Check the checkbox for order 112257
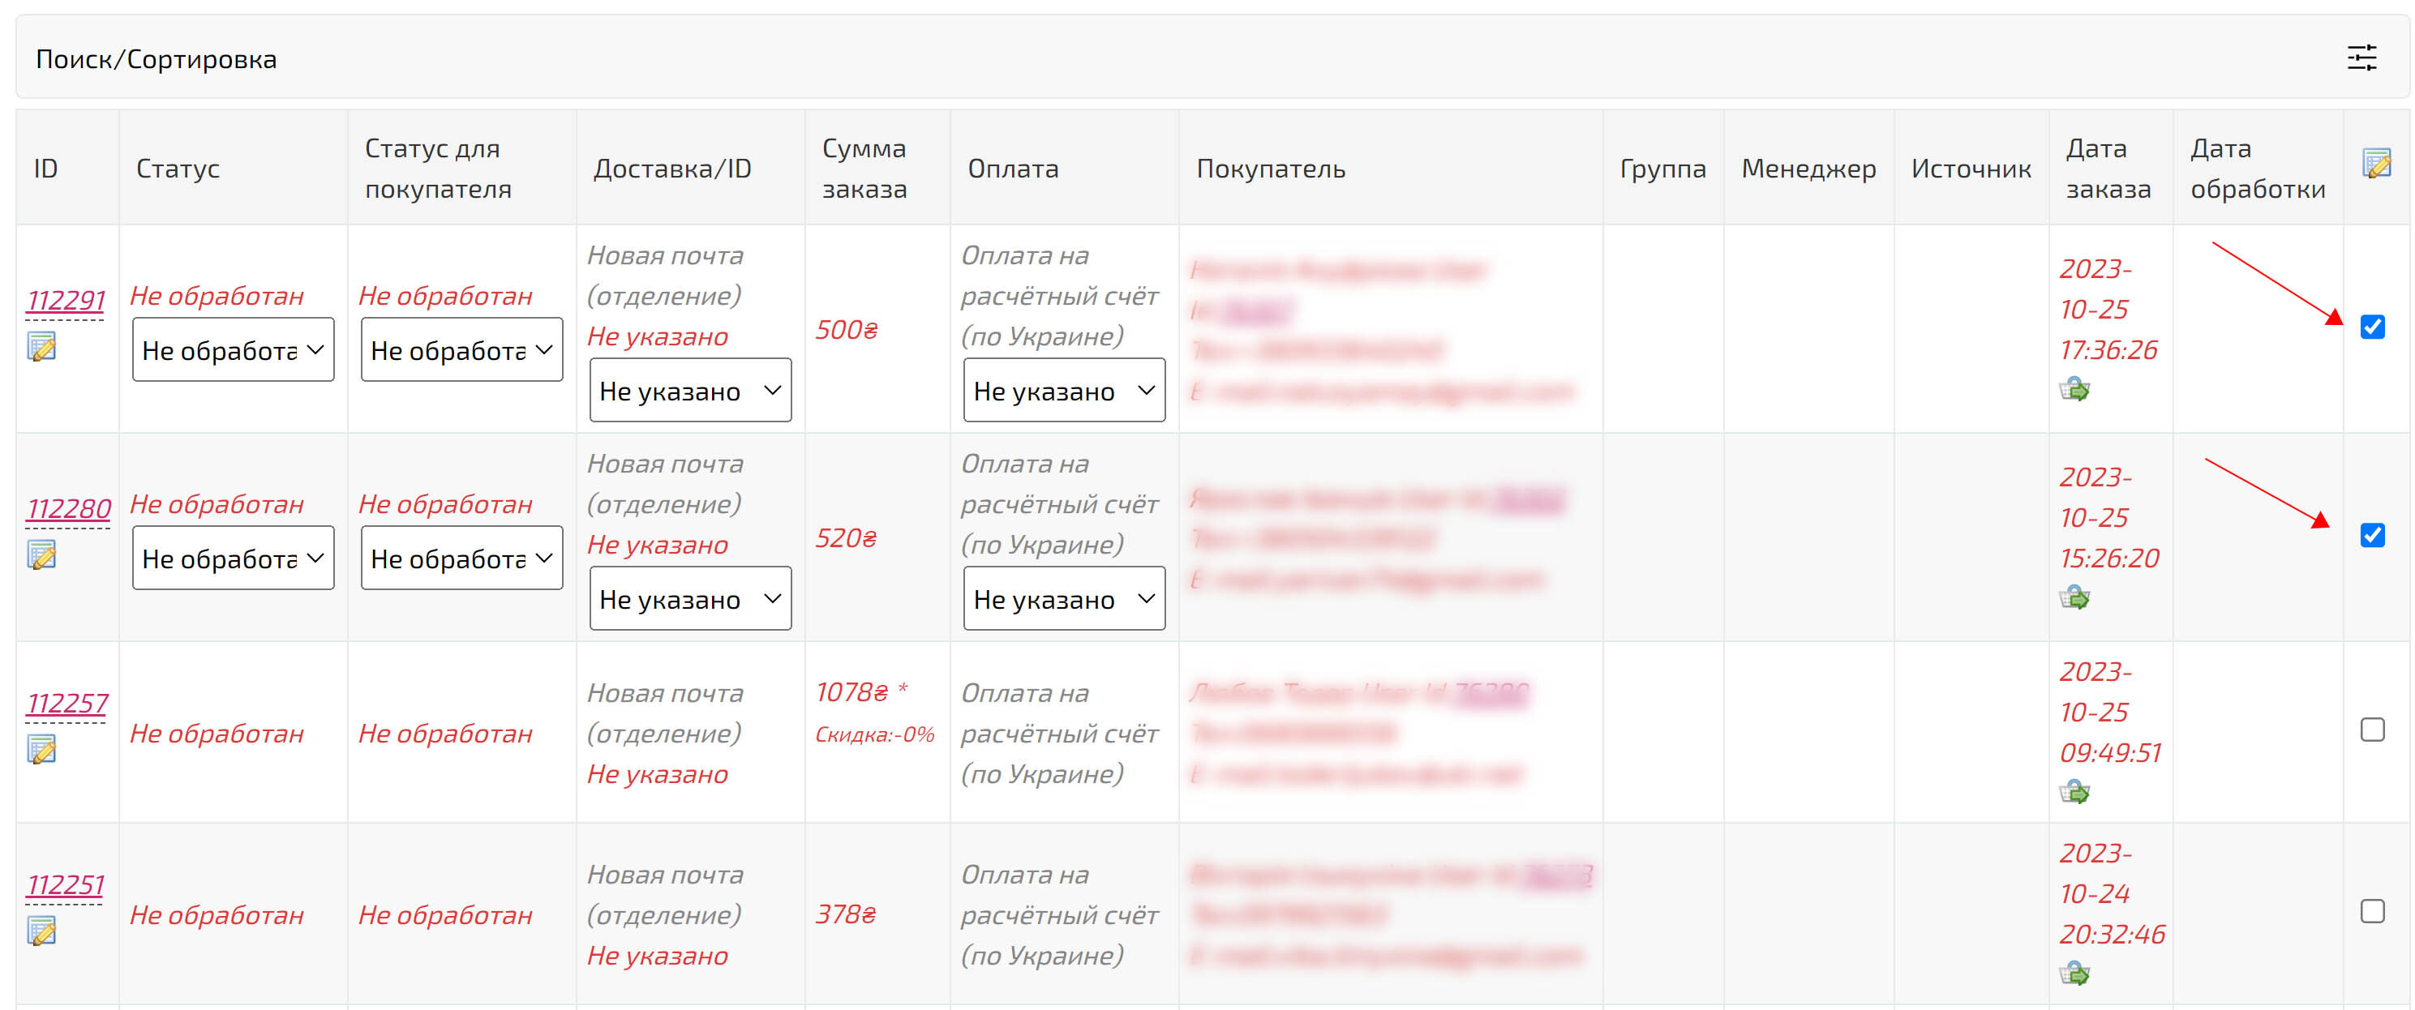This screenshot has height=1010, width=2415. (x=2372, y=729)
